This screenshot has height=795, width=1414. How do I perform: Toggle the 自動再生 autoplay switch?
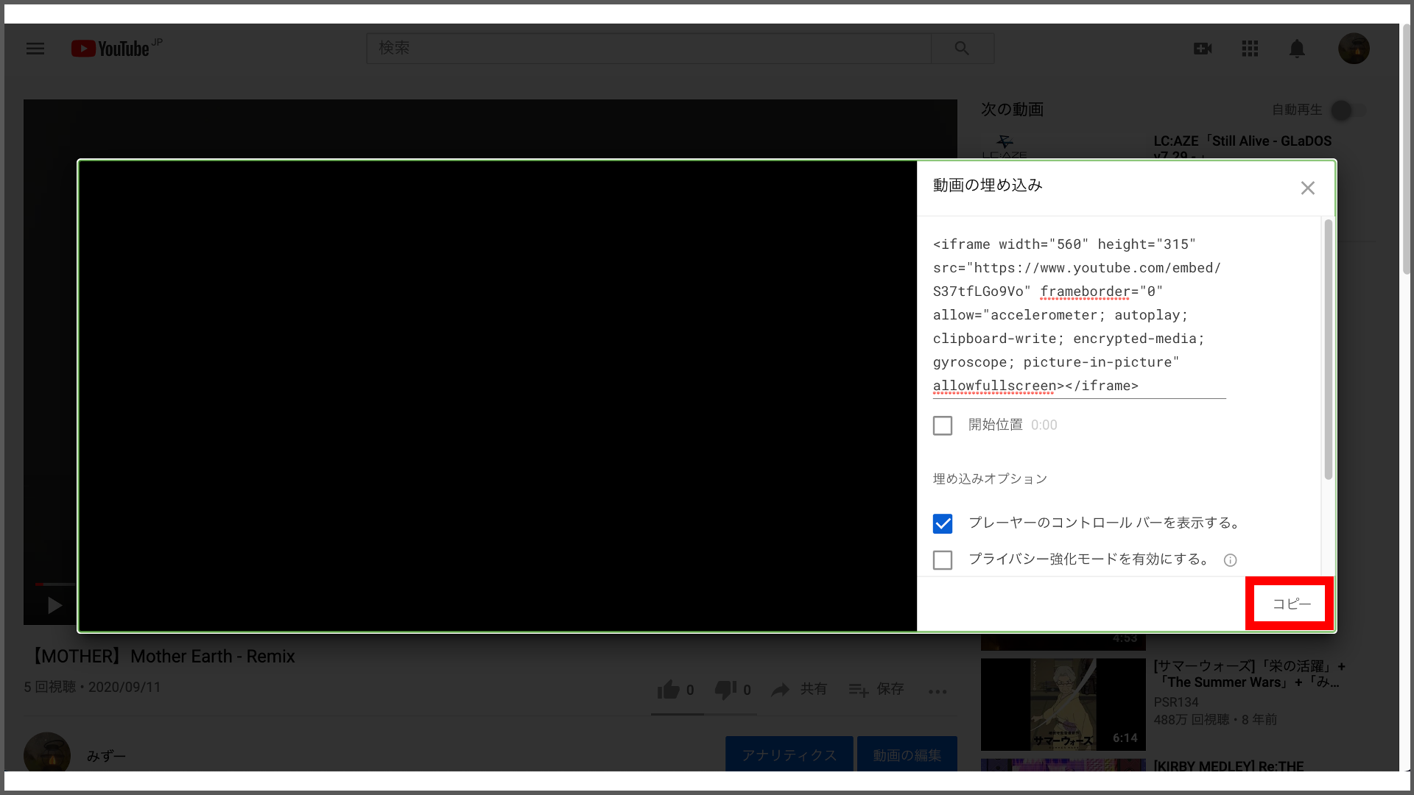[x=1349, y=110]
